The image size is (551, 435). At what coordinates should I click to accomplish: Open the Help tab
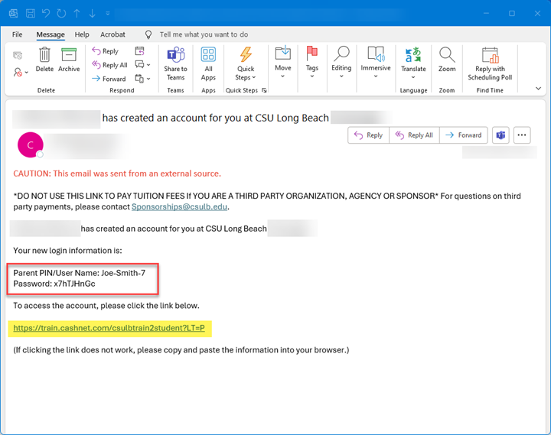click(x=82, y=34)
